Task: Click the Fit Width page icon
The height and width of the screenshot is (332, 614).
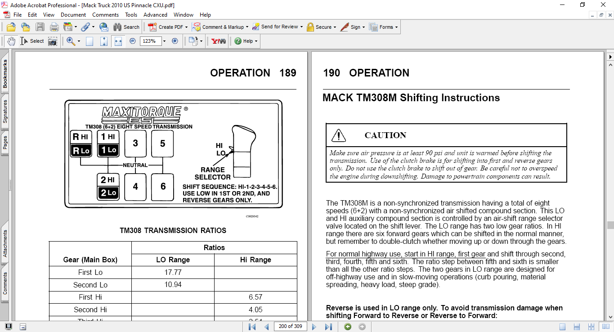Action: coord(118,41)
